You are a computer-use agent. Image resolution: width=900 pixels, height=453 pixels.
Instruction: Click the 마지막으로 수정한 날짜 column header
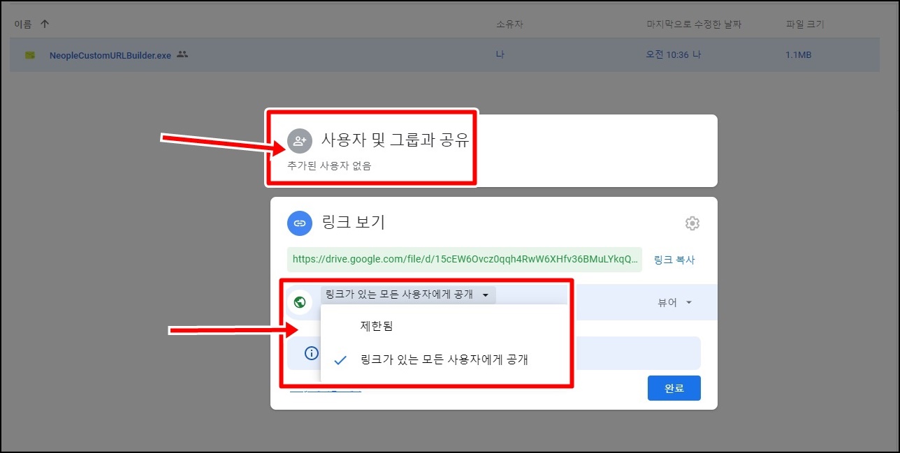point(694,24)
